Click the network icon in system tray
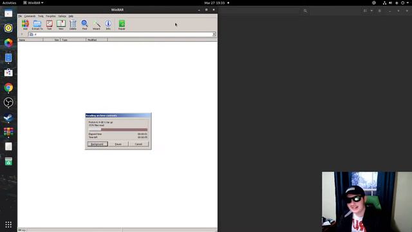Image resolution: width=412 pixels, height=232 pixels. click(384, 3)
